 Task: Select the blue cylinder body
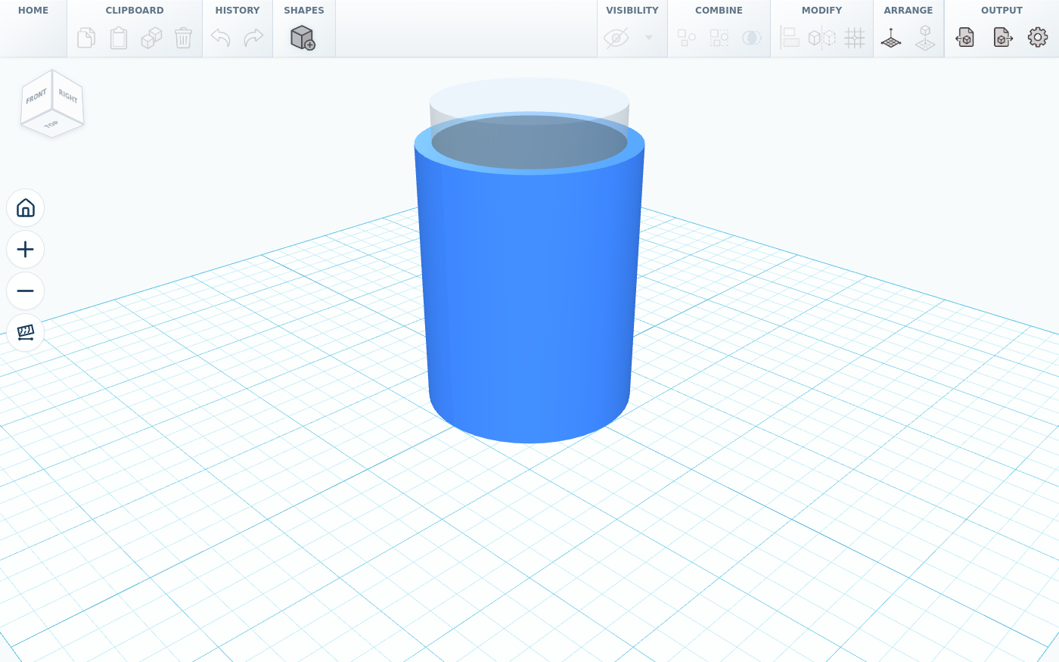529,303
